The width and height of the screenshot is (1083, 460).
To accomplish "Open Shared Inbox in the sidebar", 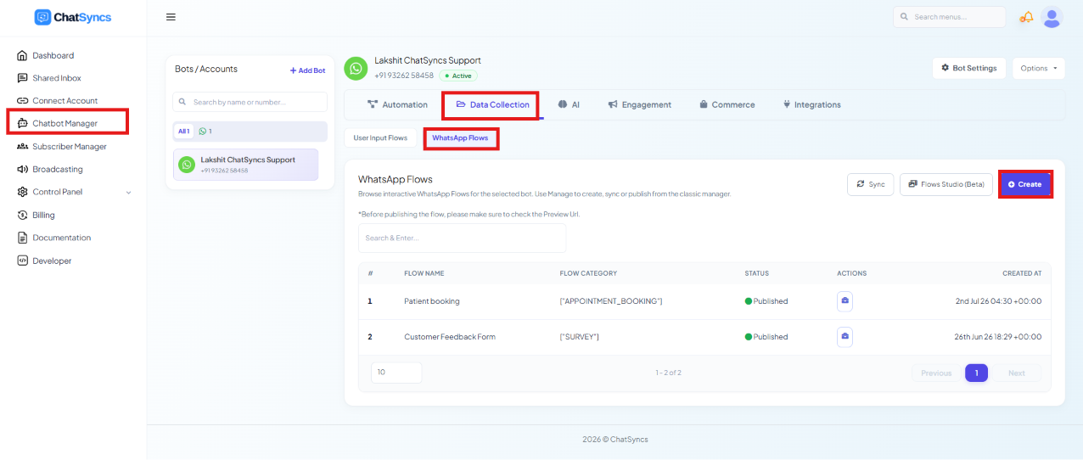I will click(x=57, y=78).
